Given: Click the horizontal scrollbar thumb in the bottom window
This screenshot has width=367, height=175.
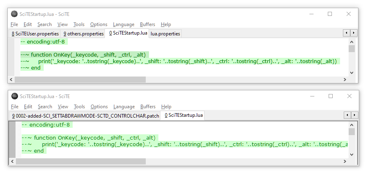Looking at the screenshot, I should point(163,162).
